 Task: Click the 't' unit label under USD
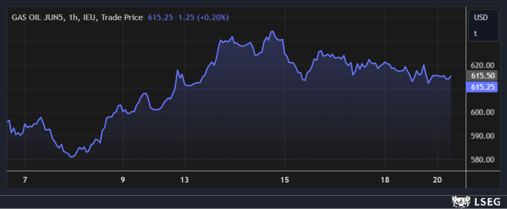coord(476,33)
